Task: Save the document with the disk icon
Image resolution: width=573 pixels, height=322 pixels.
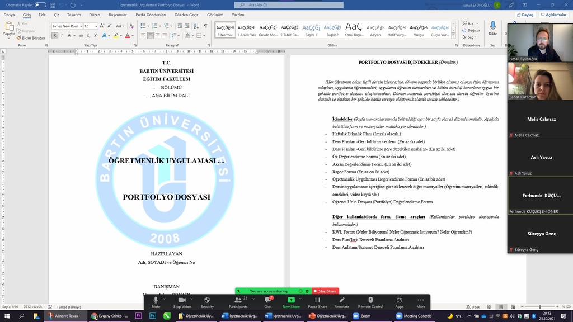Action: [53, 5]
